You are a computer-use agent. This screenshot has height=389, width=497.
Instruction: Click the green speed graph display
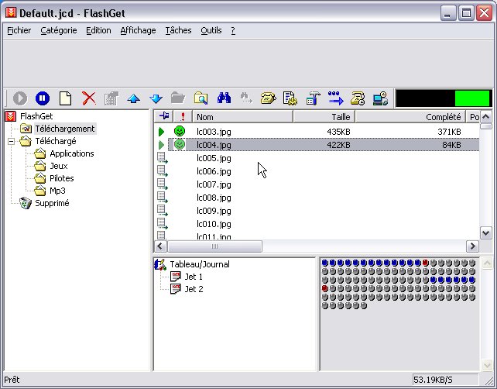click(x=444, y=98)
